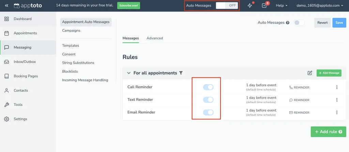Open Incoming Message Handling submenu item
This screenshot has width=349, height=152.
tap(85, 80)
